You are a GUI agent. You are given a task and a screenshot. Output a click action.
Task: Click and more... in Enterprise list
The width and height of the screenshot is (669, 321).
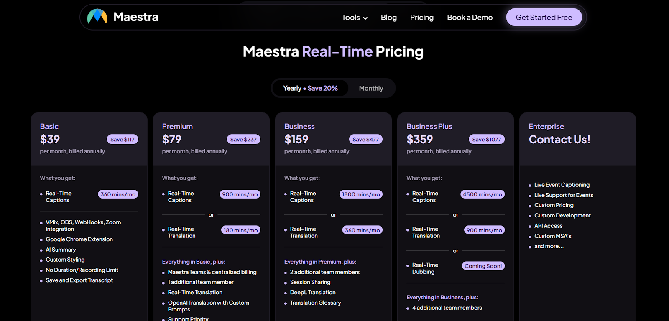[549, 246]
